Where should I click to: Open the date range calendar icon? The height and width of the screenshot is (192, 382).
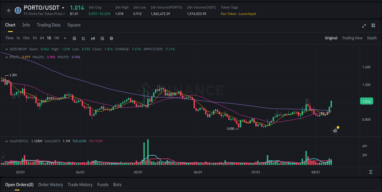[74, 38]
